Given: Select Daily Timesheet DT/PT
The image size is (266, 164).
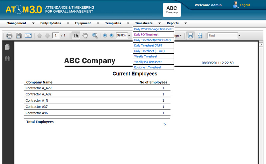Looking at the screenshot, I should pyautogui.click(x=153, y=45).
